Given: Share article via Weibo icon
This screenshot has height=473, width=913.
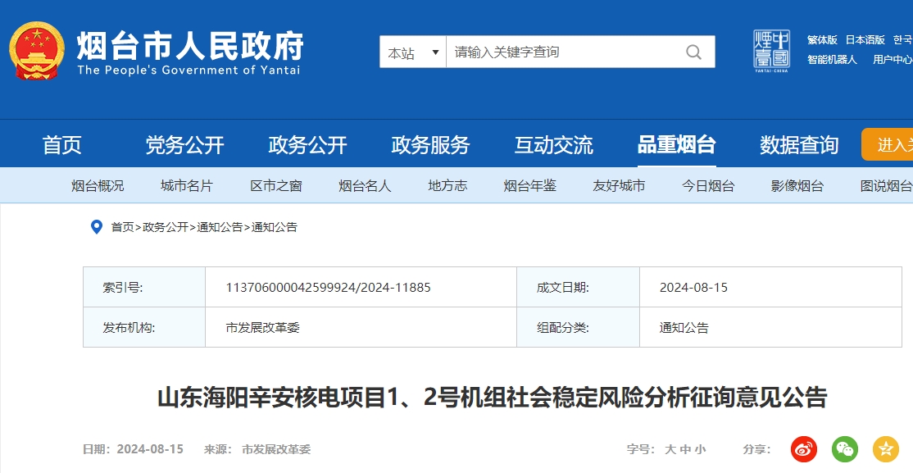Looking at the screenshot, I should (x=804, y=448).
